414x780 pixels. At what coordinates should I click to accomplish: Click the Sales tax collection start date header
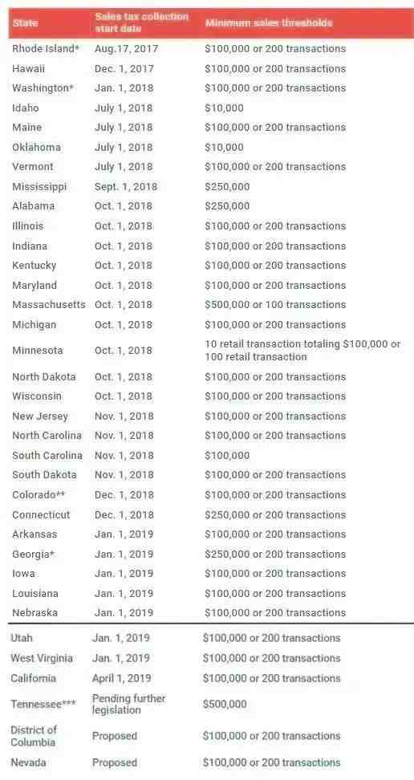tap(142, 23)
